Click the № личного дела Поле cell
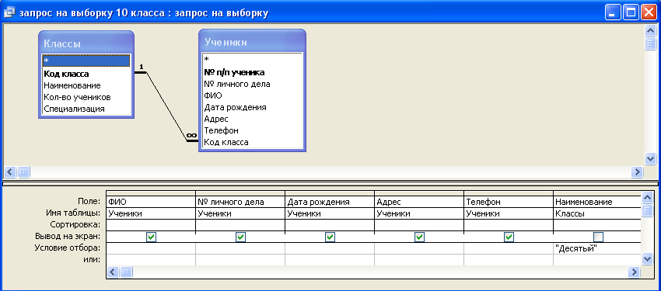Image resolution: width=661 pixels, height=291 pixels. click(x=240, y=202)
